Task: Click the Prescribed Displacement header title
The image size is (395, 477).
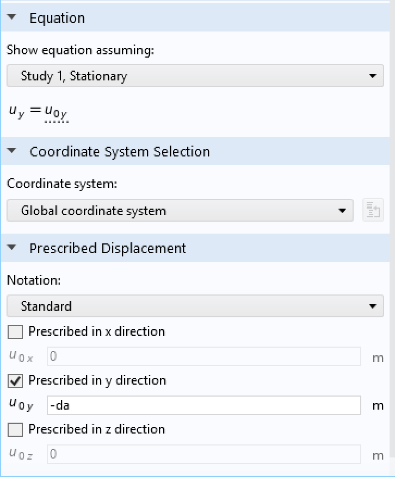Action: point(108,248)
